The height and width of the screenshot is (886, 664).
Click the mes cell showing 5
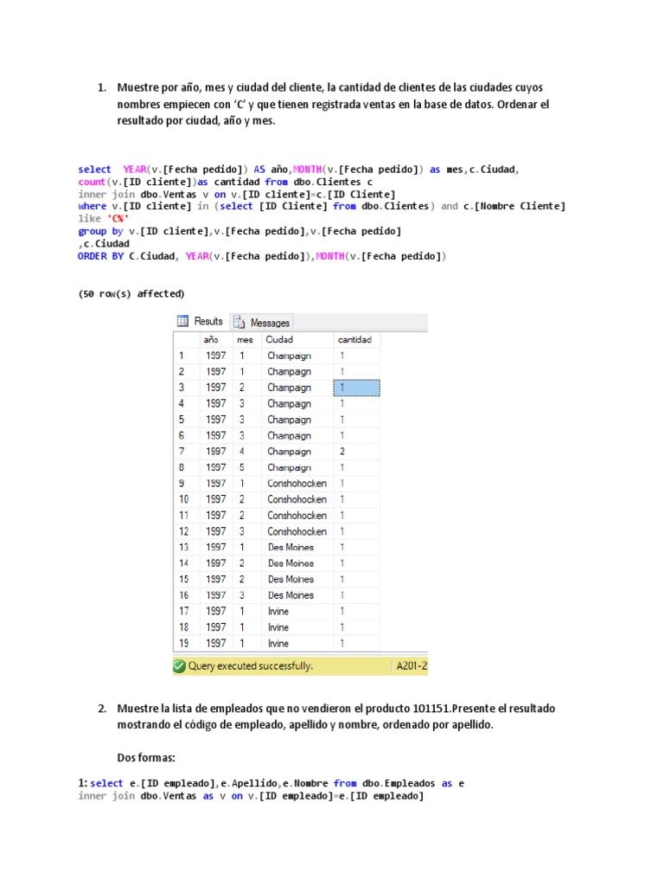point(244,467)
